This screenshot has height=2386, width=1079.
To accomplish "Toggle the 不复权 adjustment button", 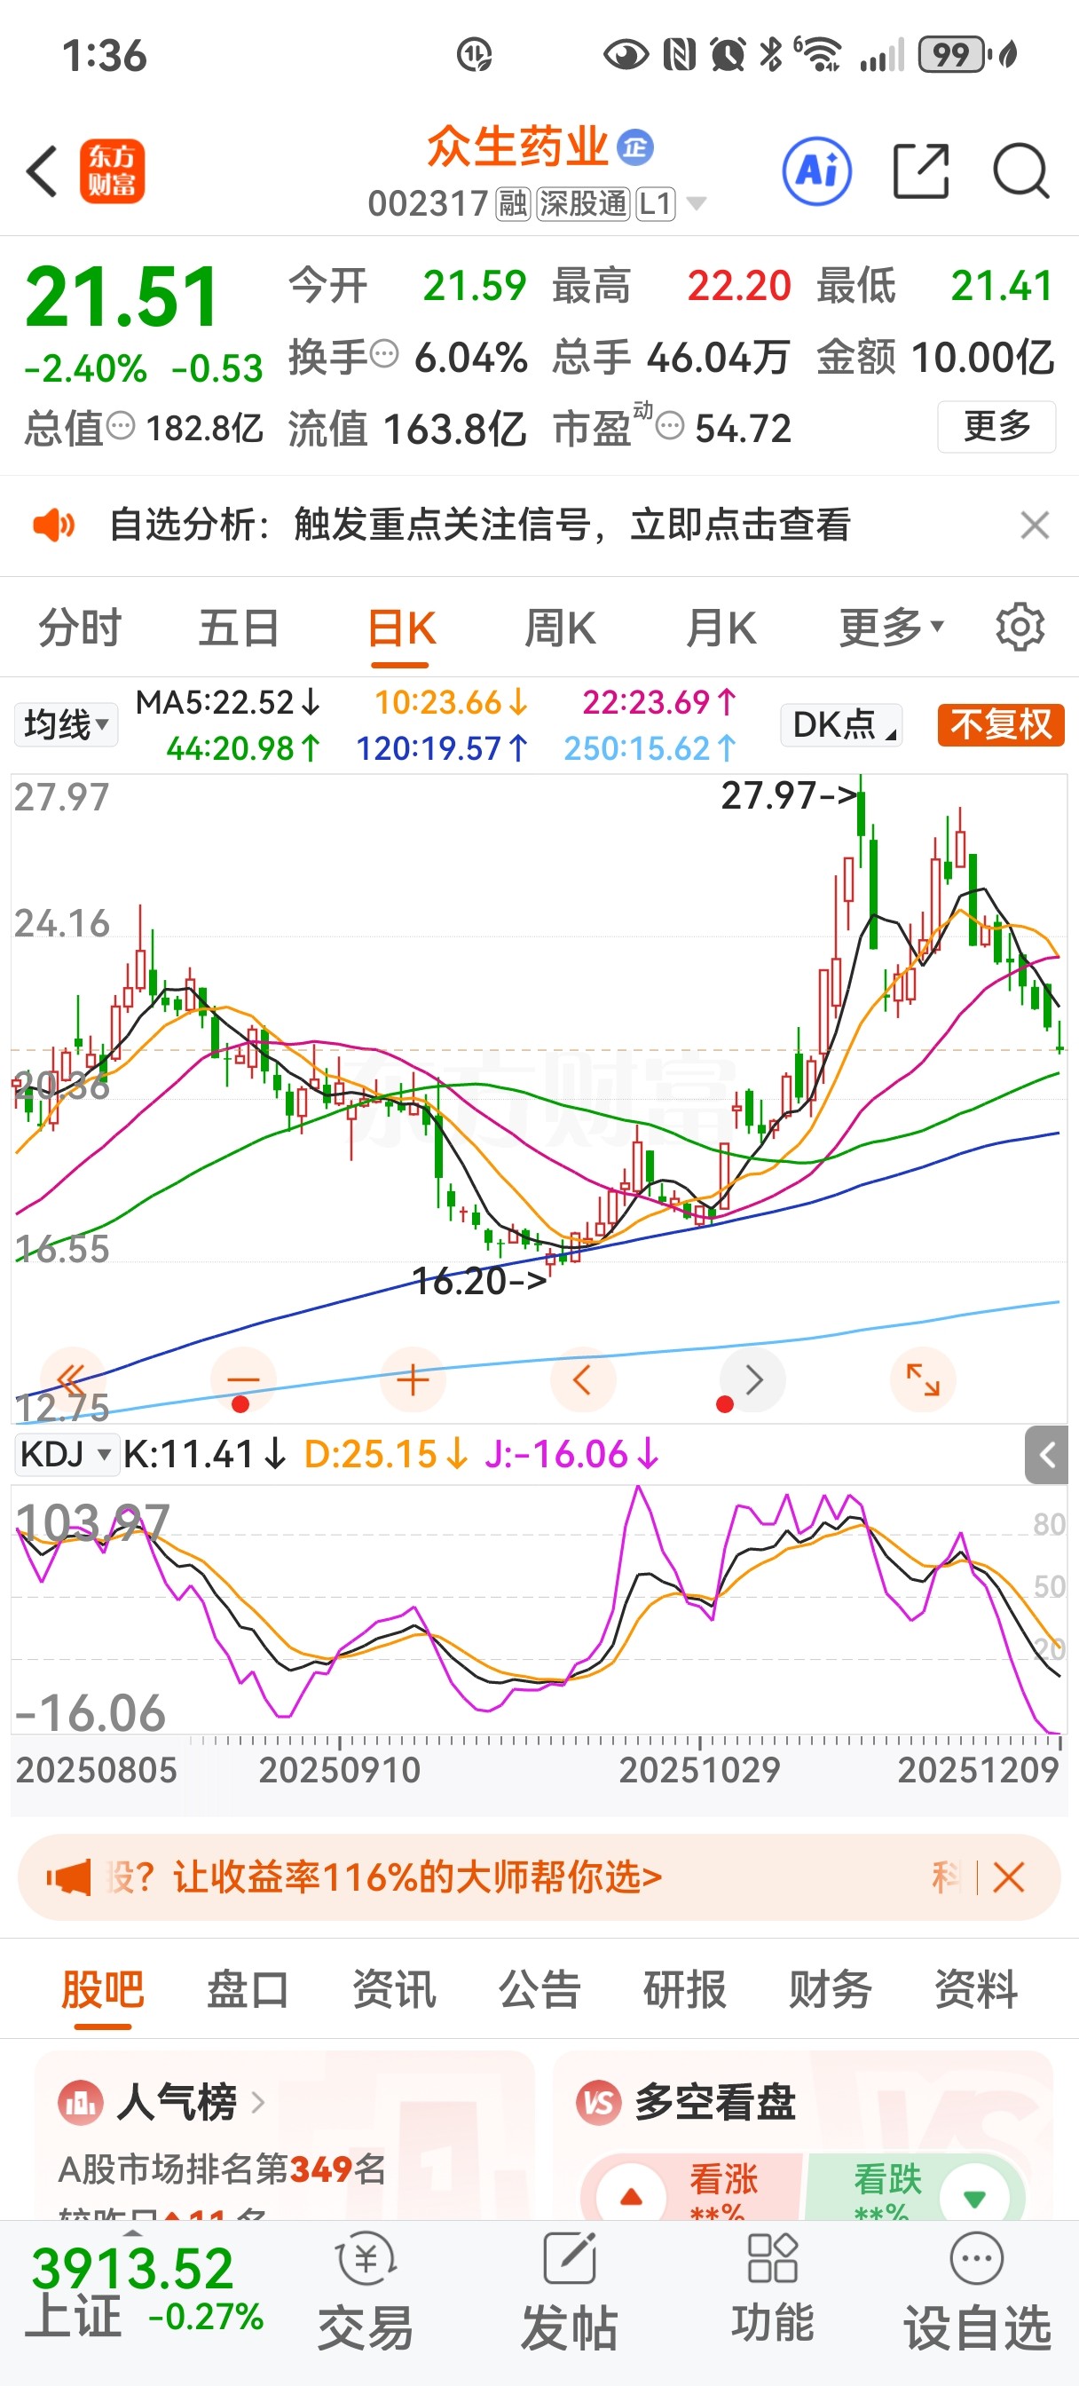I will coord(1000,725).
